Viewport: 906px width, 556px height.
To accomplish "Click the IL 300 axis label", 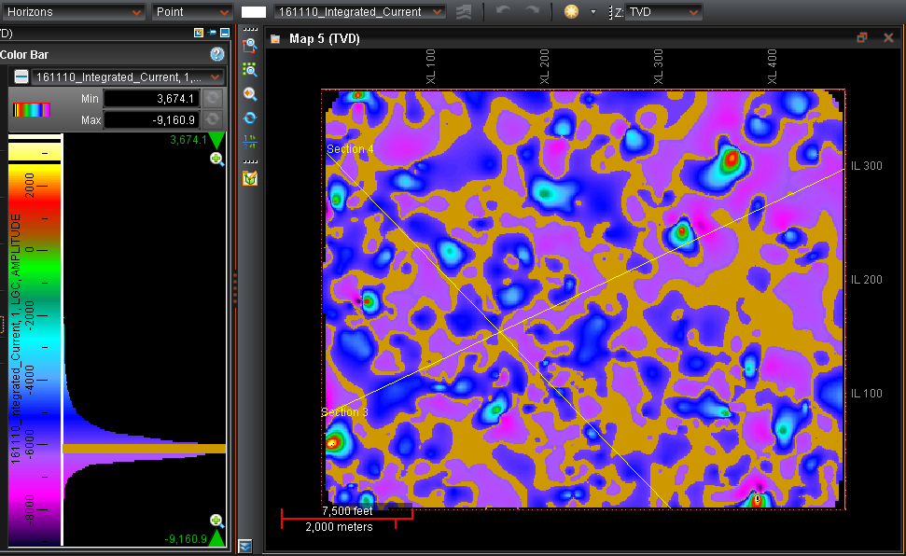I will [866, 166].
